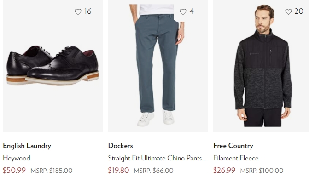The image size is (309, 177).
Task: Select the Heywood product title
Action: coord(17,158)
